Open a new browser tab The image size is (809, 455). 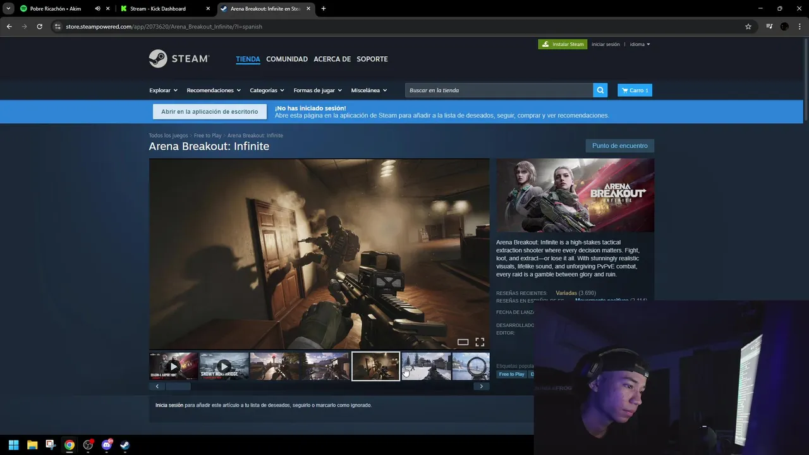pos(324,9)
